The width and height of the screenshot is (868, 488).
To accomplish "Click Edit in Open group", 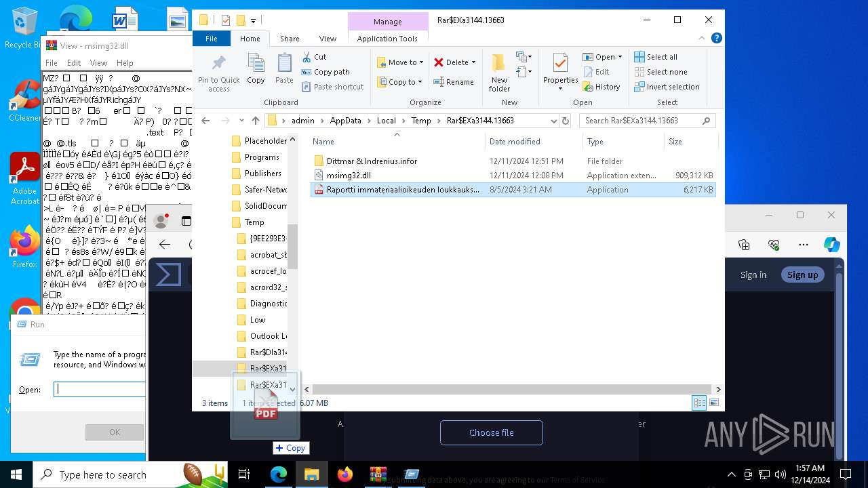I will [x=595, y=72].
